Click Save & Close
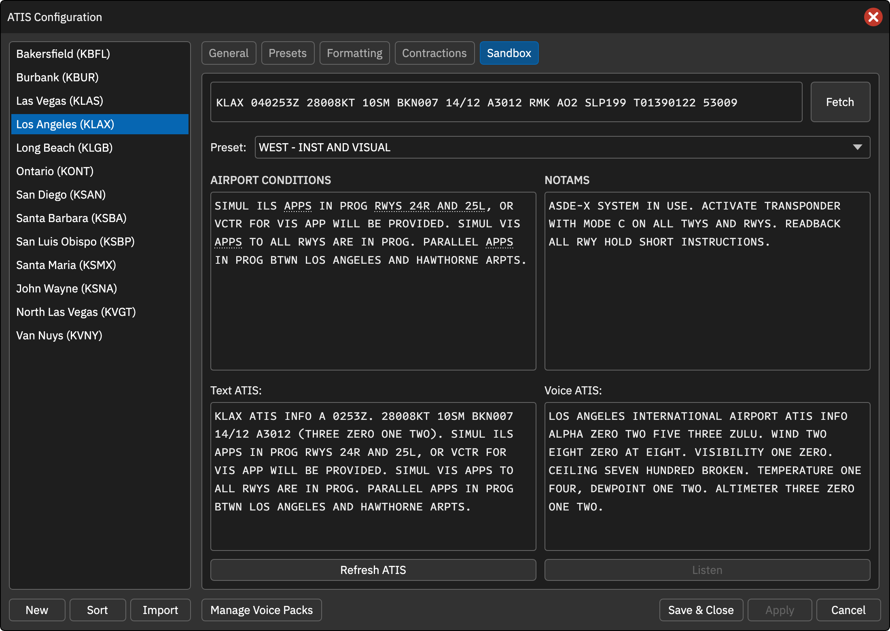The height and width of the screenshot is (631, 890). 701,610
